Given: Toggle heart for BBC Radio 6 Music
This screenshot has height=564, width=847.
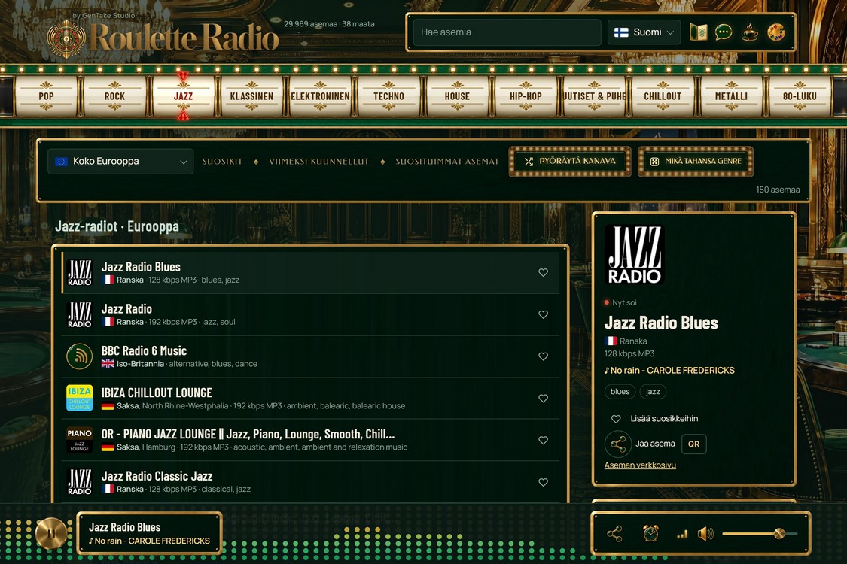Looking at the screenshot, I should pyautogui.click(x=544, y=356).
